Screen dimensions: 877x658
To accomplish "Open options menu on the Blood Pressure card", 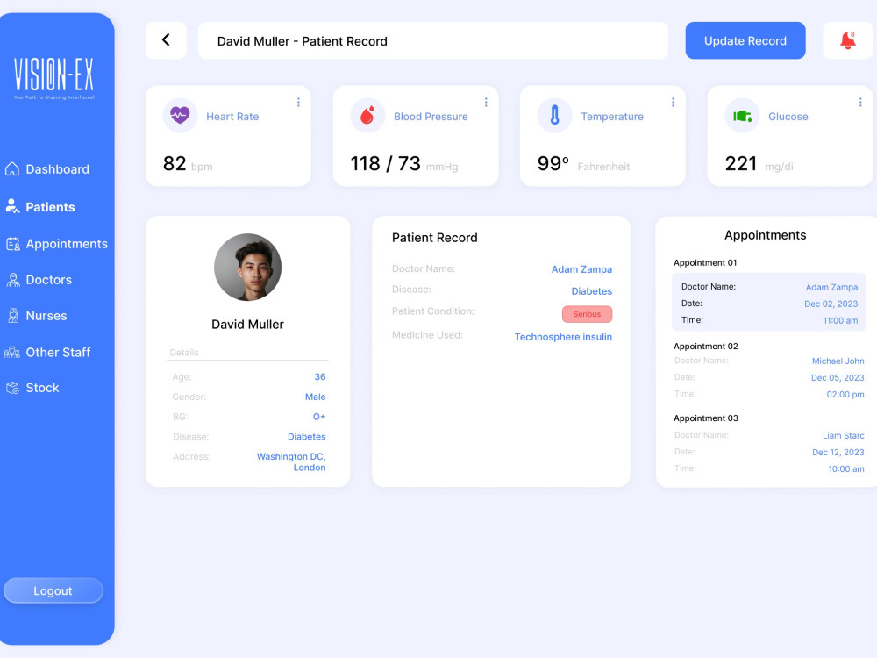I will pos(486,102).
